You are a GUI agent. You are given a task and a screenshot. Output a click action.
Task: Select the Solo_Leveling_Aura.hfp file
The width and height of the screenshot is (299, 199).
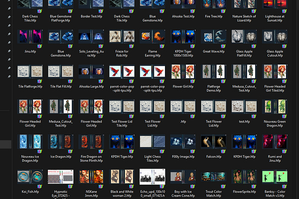pyautogui.click(x=91, y=43)
